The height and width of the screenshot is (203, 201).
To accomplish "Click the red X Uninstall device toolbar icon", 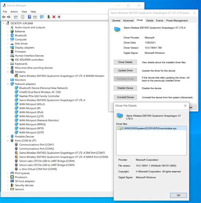I will pos(54,17).
